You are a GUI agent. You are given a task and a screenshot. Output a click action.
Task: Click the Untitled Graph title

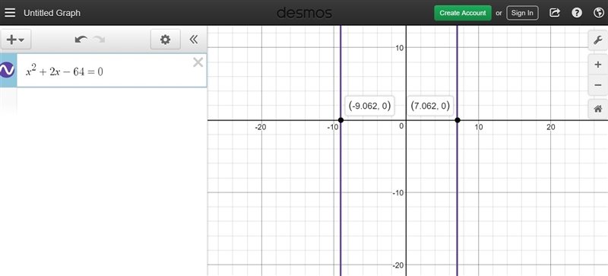52,13
